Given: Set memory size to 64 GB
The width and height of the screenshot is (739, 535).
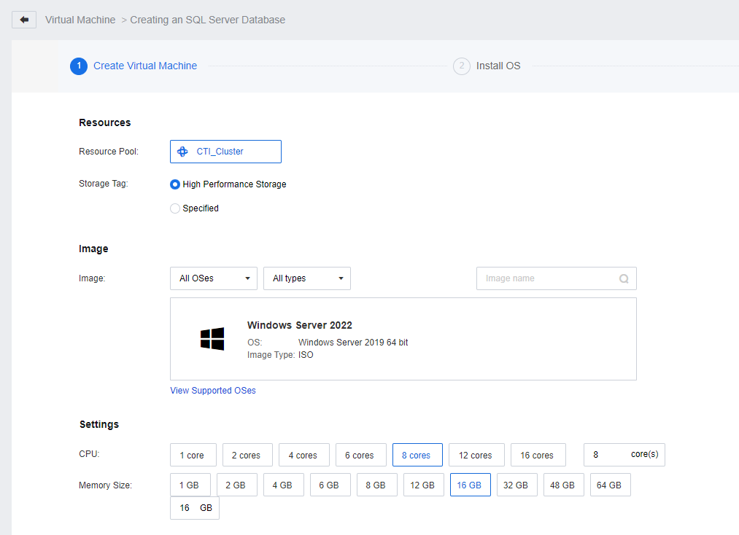Looking at the screenshot, I should click(611, 485).
